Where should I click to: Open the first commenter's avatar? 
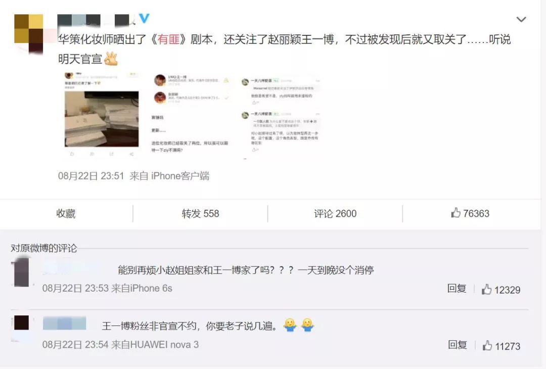(22, 272)
